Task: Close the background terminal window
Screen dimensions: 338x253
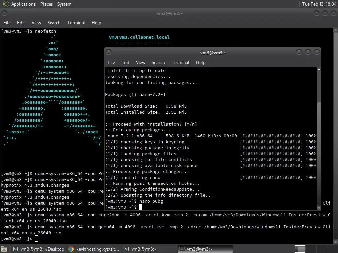Action: click(334, 13)
